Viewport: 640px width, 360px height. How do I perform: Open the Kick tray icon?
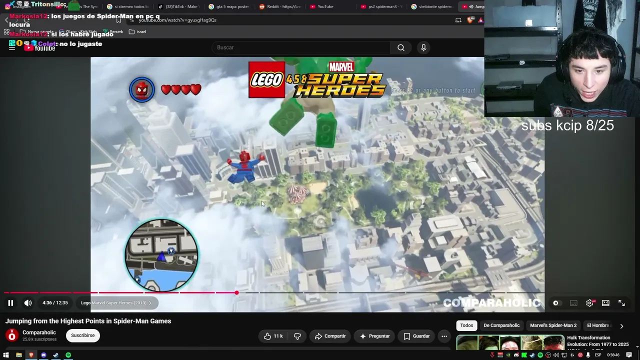pos(524,355)
